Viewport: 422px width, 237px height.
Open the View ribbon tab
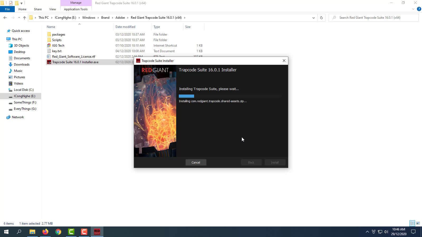tap(52, 9)
